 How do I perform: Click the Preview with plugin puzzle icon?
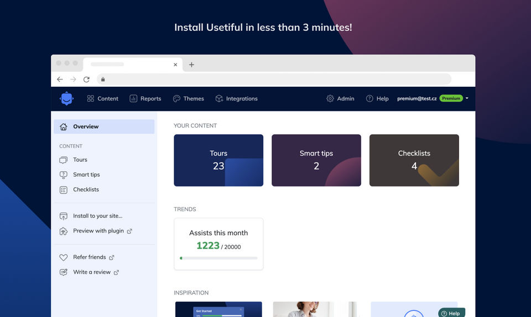pos(63,231)
